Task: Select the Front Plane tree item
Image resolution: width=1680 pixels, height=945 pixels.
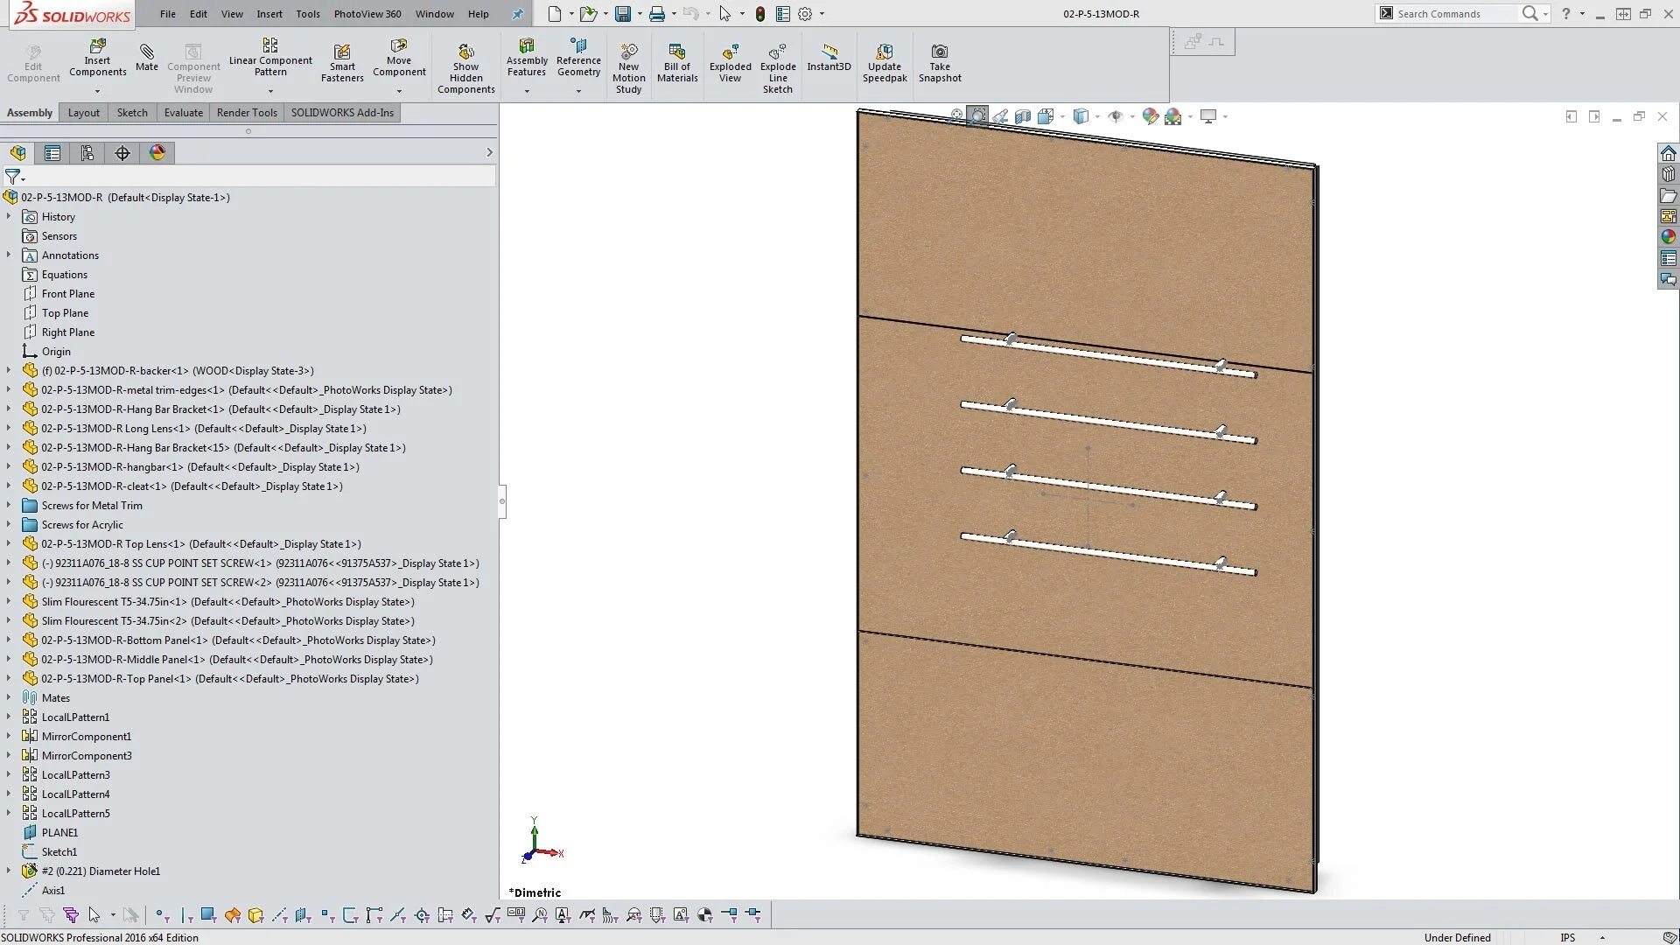Action: [67, 294]
